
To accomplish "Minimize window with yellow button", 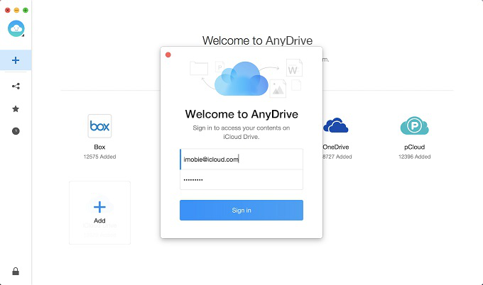I will (x=16, y=10).
